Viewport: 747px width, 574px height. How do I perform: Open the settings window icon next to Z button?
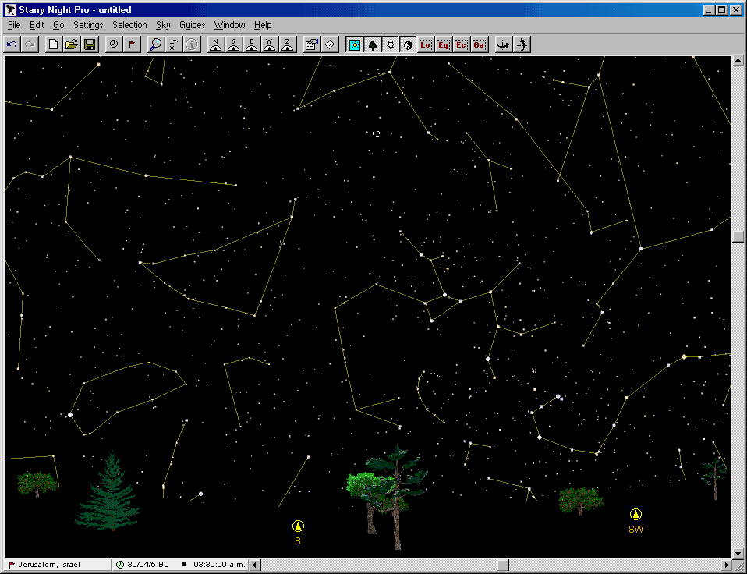[312, 44]
